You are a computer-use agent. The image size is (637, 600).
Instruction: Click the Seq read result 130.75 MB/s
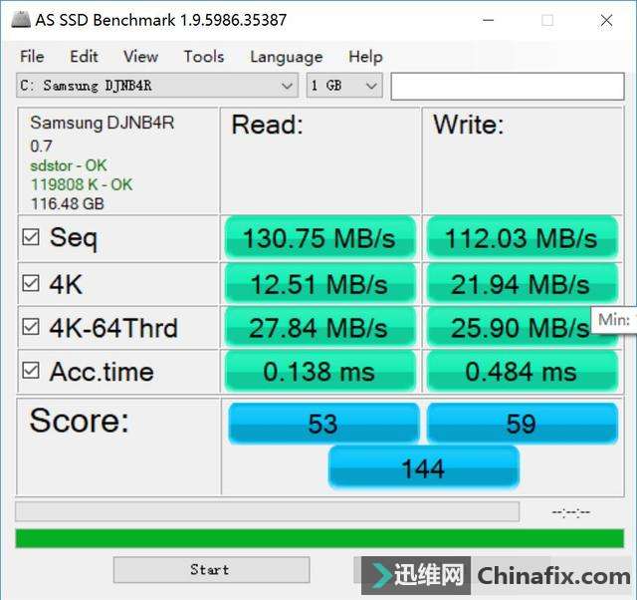click(x=320, y=238)
